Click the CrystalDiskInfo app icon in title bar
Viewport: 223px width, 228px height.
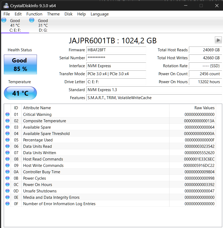(6, 6)
